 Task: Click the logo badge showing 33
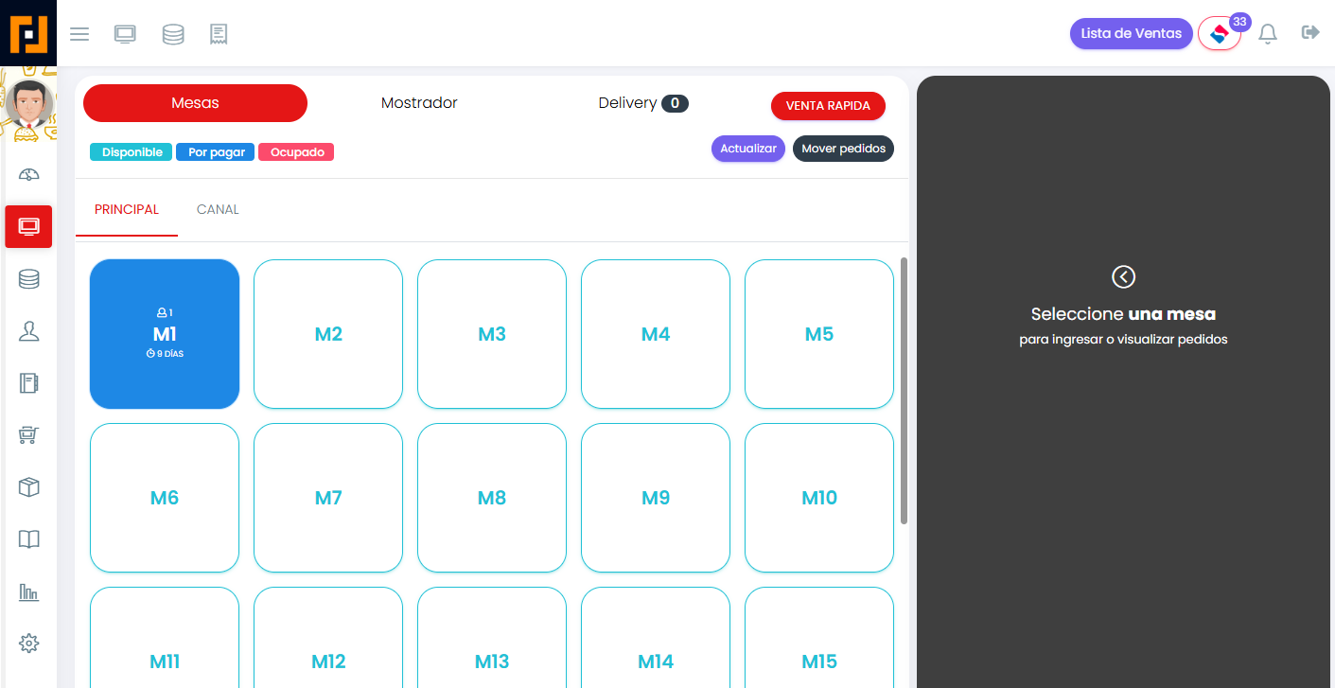click(1220, 33)
